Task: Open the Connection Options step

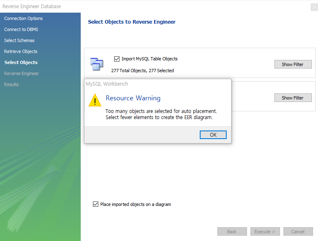Action: click(x=23, y=18)
